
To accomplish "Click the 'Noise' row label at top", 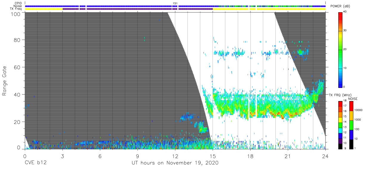I will 18,6.
